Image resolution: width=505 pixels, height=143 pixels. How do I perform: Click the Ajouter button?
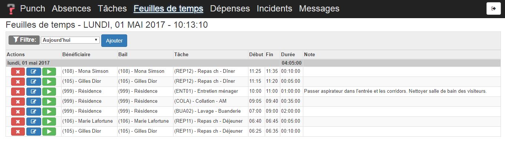click(114, 41)
